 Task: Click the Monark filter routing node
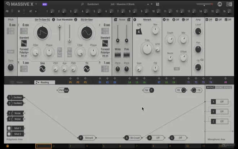point(87,138)
